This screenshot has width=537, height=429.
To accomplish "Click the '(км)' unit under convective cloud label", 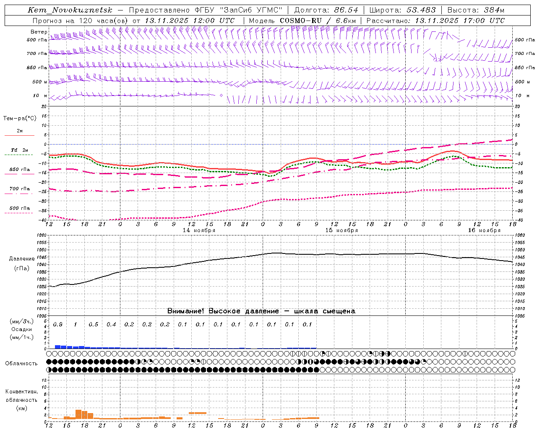I will [21, 408].
